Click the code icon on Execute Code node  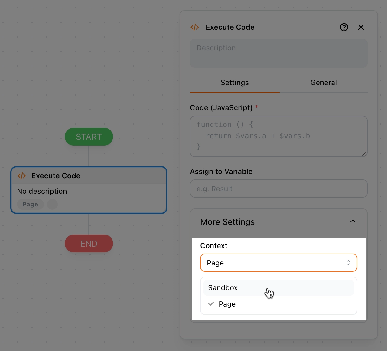(22, 176)
